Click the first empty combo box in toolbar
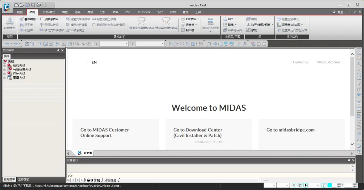The height and width of the screenshot is (190, 364). [114, 44]
